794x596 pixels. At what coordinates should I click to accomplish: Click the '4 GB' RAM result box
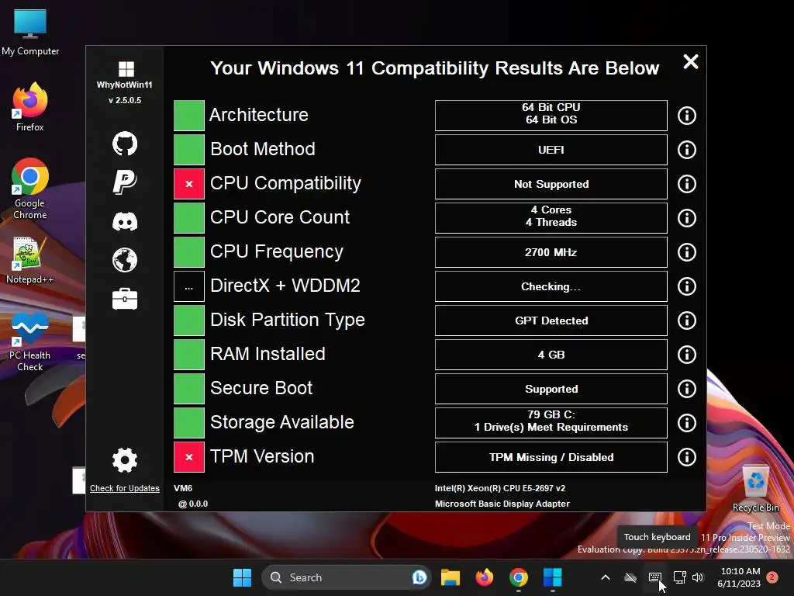[x=551, y=354]
